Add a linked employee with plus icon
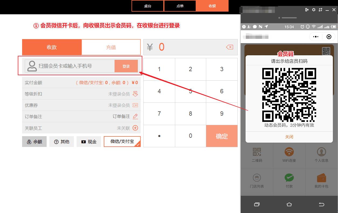 coord(135,128)
